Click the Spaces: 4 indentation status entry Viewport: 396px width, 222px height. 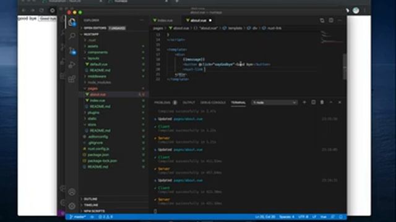click(286, 216)
